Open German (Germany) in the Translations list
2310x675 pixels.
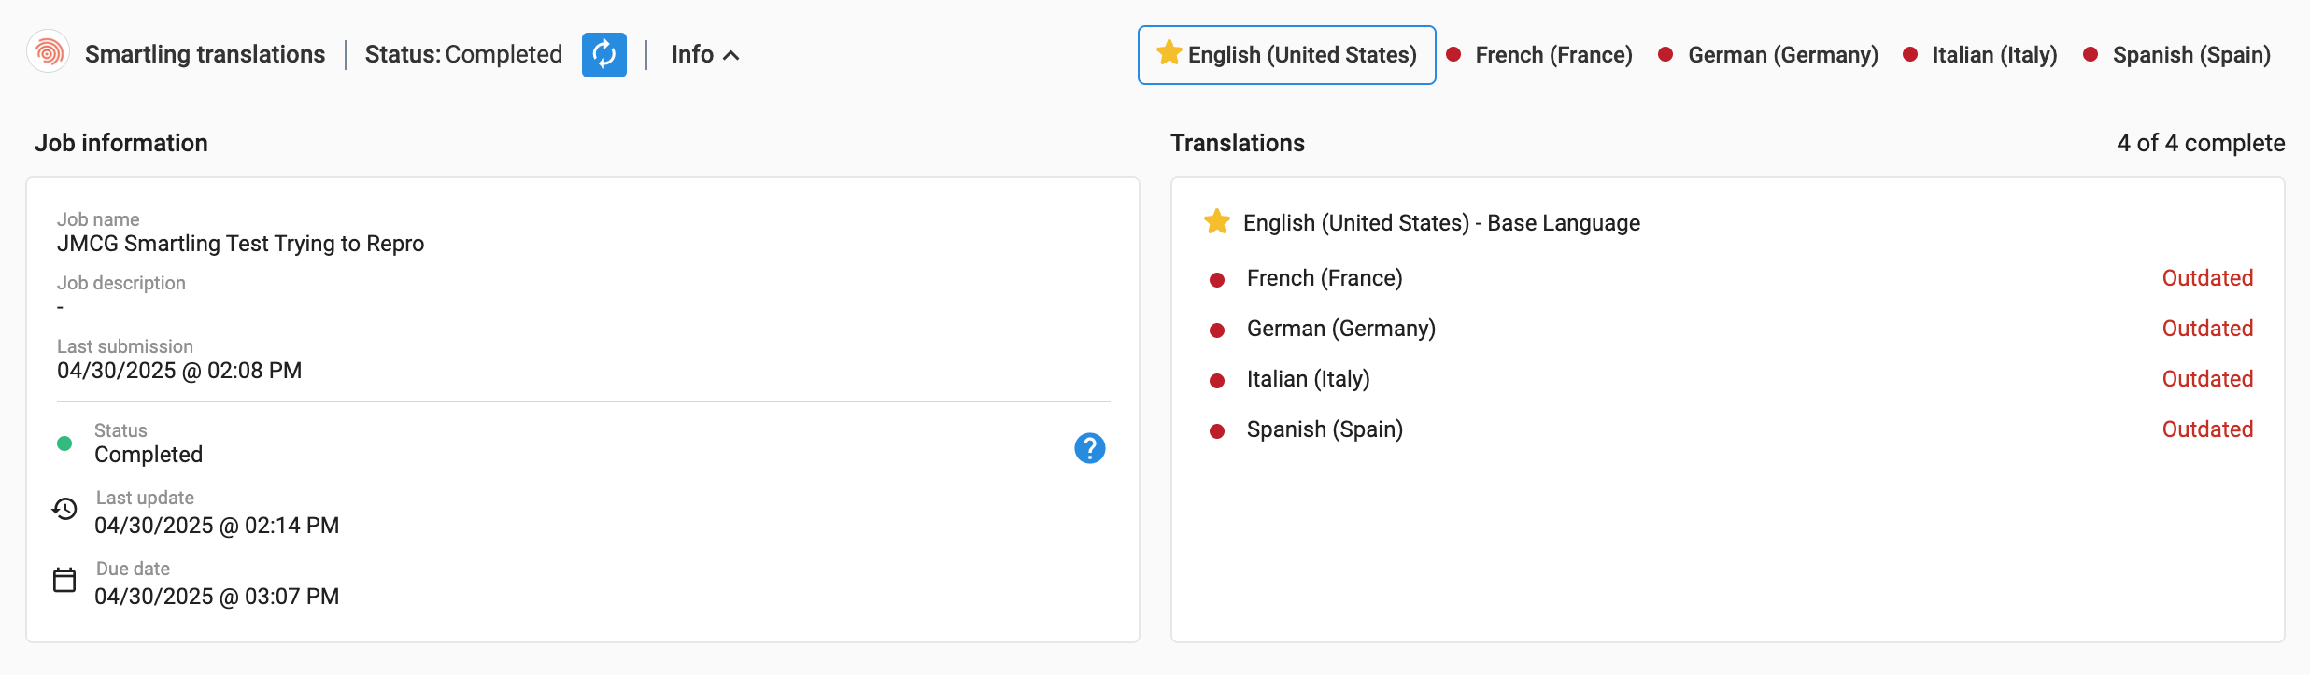tap(1341, 329)
